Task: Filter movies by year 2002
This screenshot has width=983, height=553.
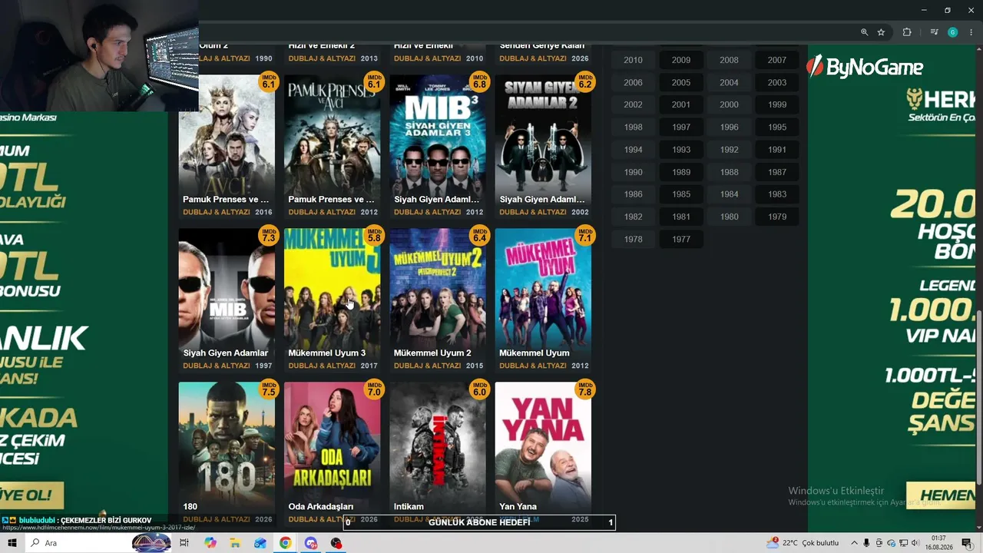Action: pos(634,104)
